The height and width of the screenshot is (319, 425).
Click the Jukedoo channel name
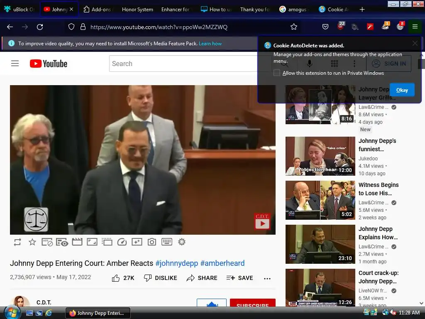(368, 158)
